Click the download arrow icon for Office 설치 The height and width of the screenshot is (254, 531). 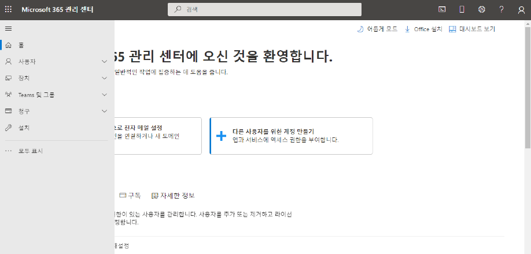click(x=407, y=29)
